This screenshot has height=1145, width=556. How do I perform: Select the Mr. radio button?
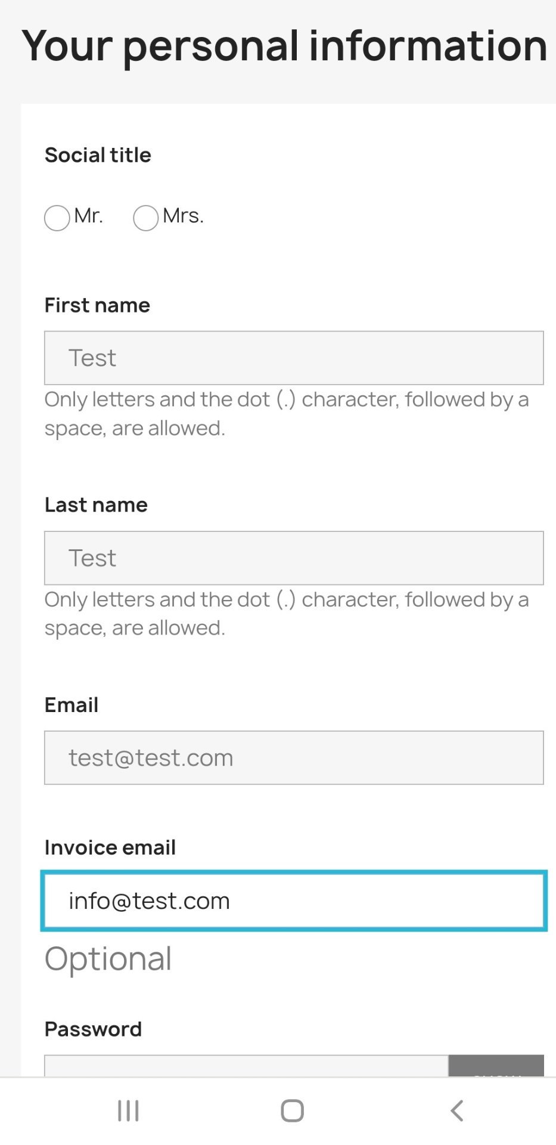point(57,218)
